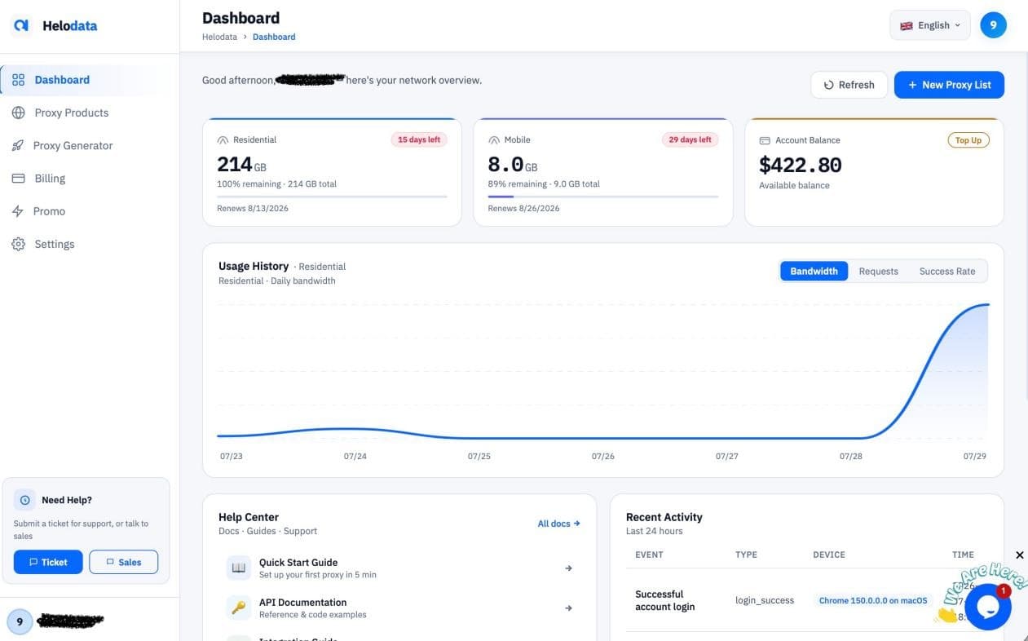Click the arrow next to Quick Start Guide

pos(568,568)
